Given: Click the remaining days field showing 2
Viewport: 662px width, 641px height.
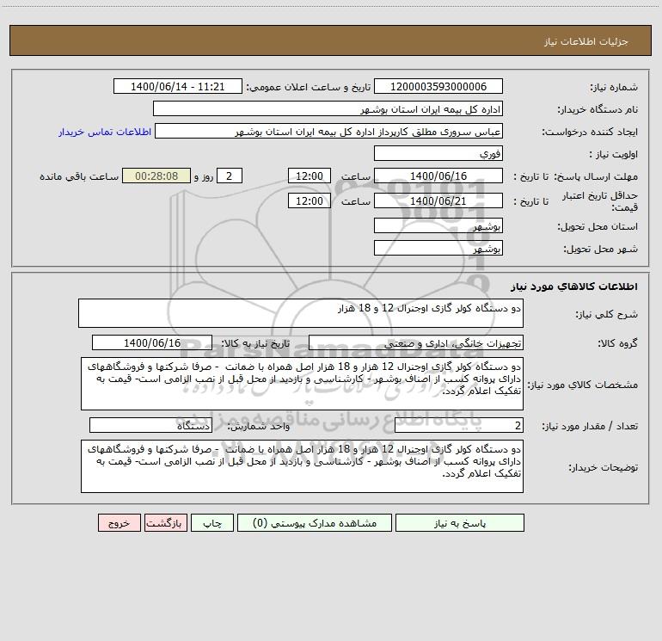Looking at the screenshot, I should (x=230, y=176).
